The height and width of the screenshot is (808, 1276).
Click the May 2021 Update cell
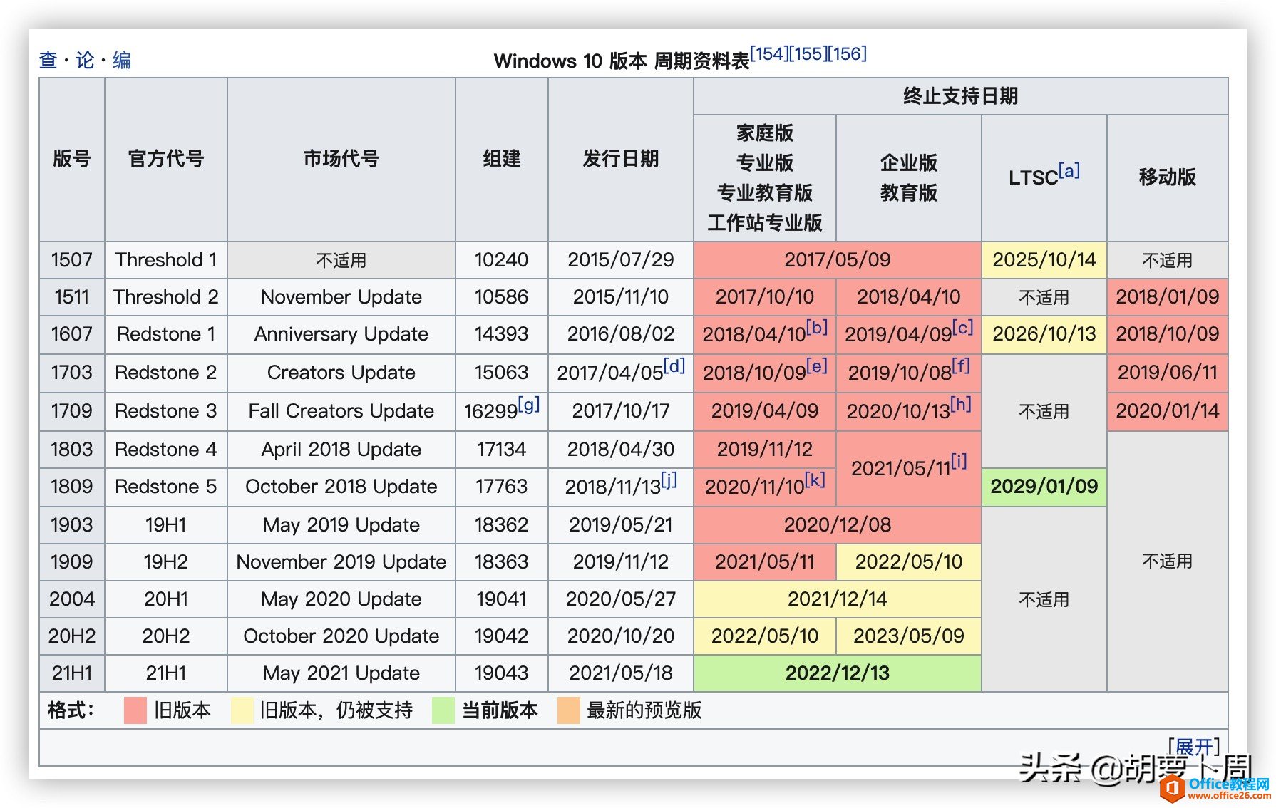tap(341, 673)
